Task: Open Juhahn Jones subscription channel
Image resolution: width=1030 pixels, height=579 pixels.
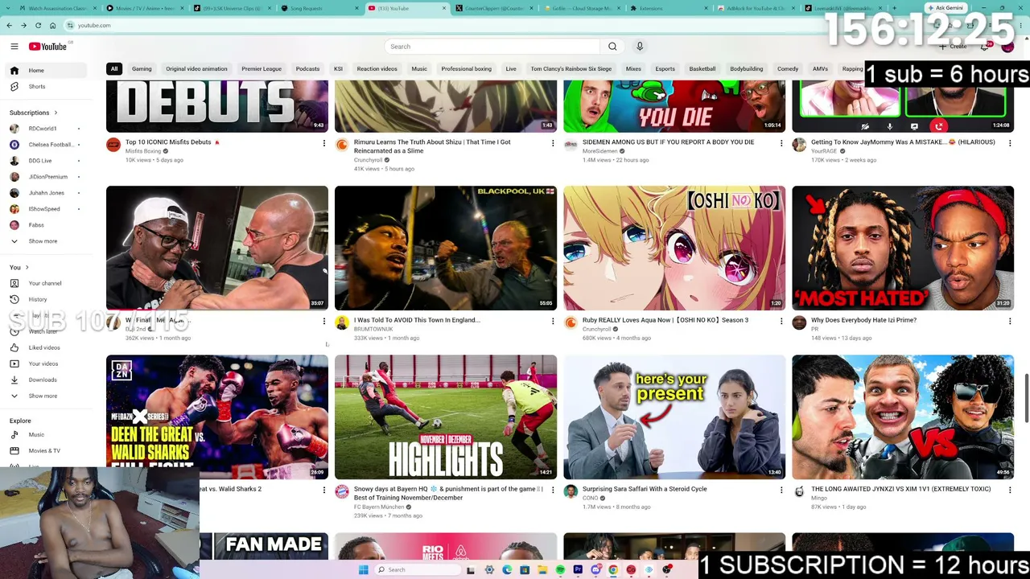Action: click(45, 193)
